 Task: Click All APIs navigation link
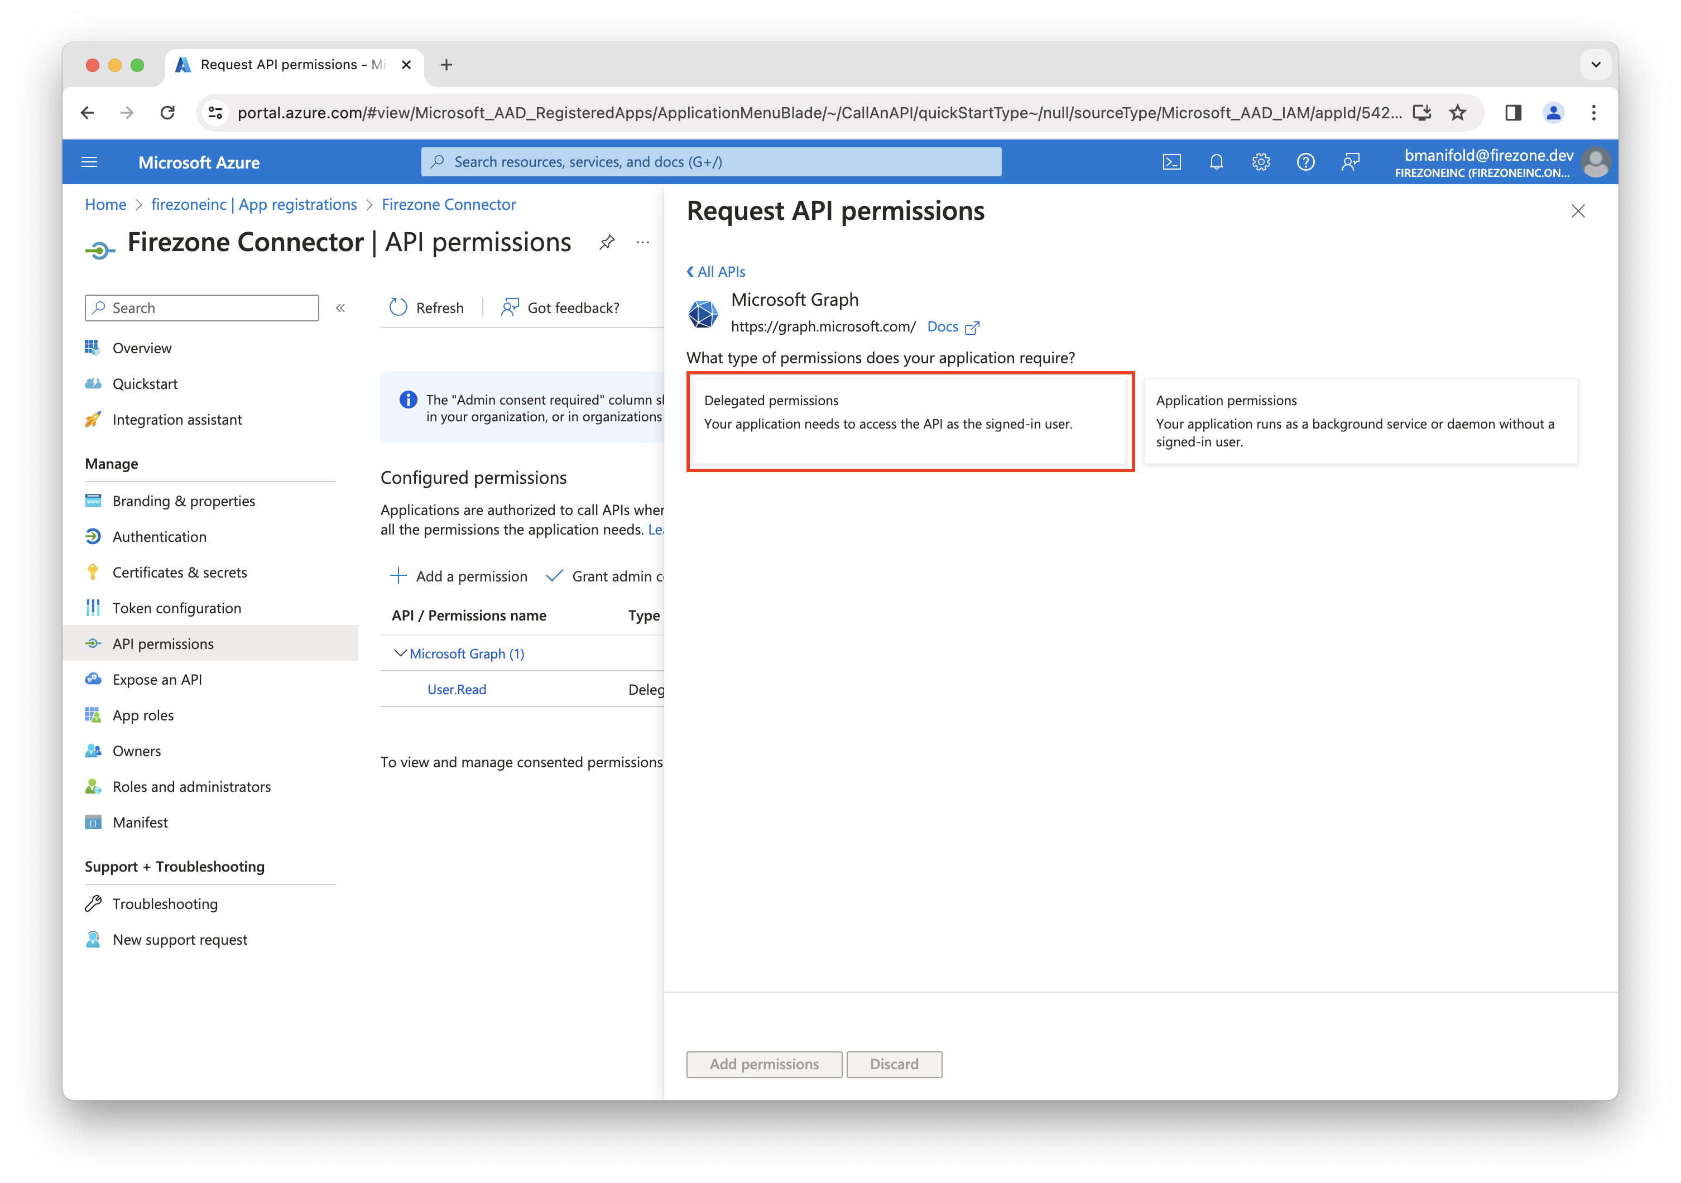[x=714, y=270]
